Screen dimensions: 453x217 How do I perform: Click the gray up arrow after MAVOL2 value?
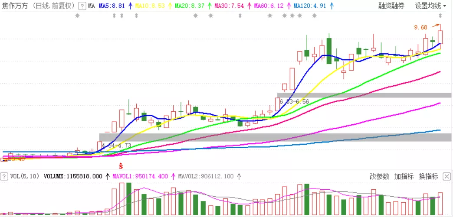tap(239, 176)
